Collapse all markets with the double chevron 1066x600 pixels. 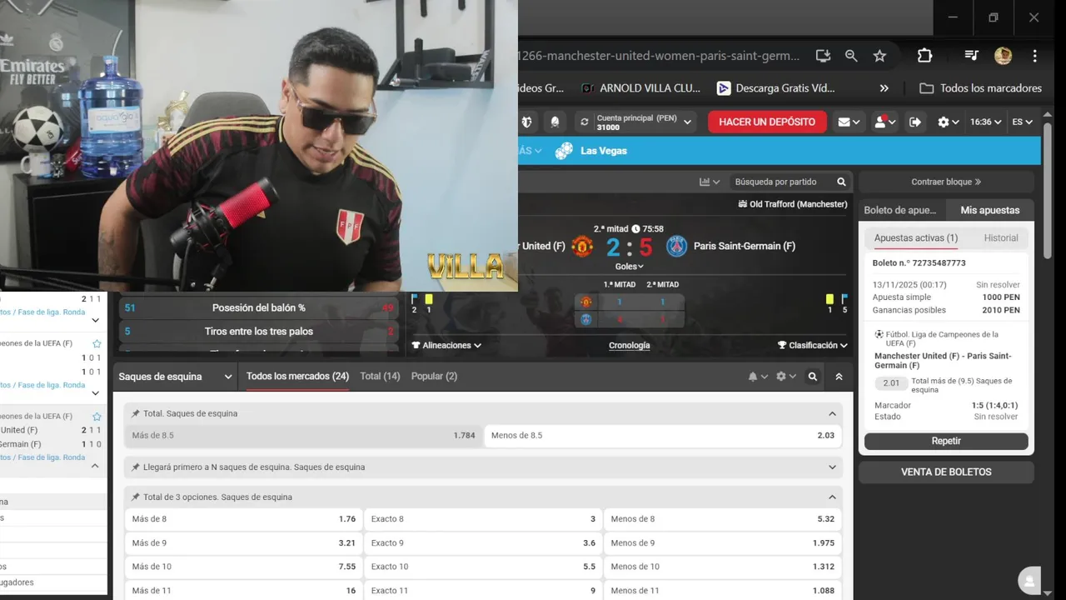coord(839,377)
